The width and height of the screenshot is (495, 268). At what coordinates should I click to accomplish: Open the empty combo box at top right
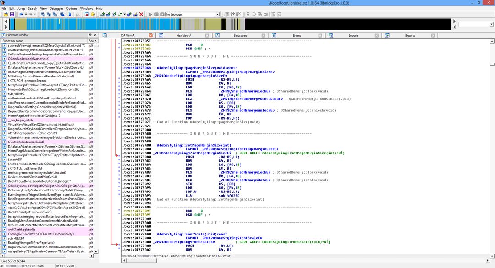pos(476,24)
